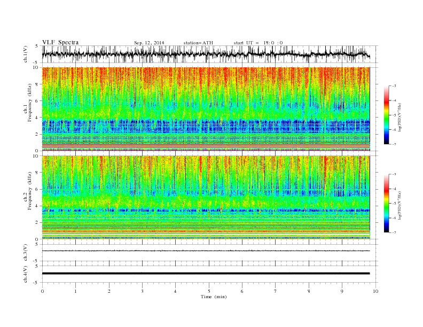Click the ch.1 voltage waveform trace
423x327 pixels.
pos(206,54)
